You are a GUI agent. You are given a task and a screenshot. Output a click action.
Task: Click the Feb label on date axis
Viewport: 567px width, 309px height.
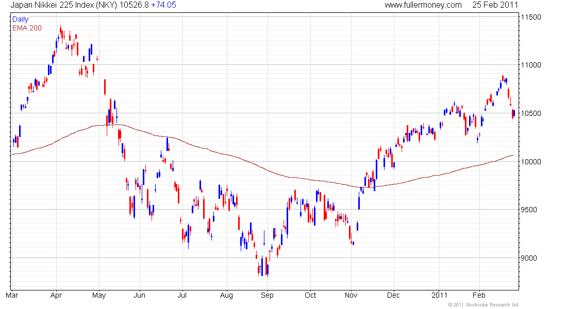[479, 295]
